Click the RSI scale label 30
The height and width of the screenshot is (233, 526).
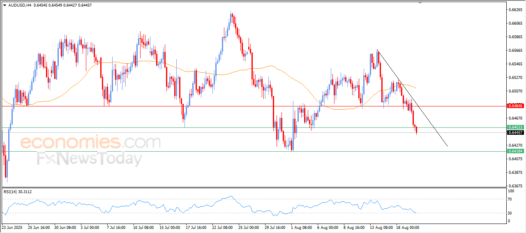point(510,213)
